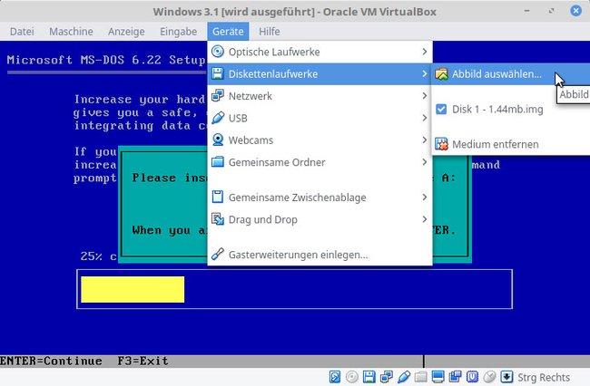The height and width of the screenshot is (386, 590).
Task: Click the Netzwerk monitors icon
Action: pyautogui.click(x=218, y=96)
